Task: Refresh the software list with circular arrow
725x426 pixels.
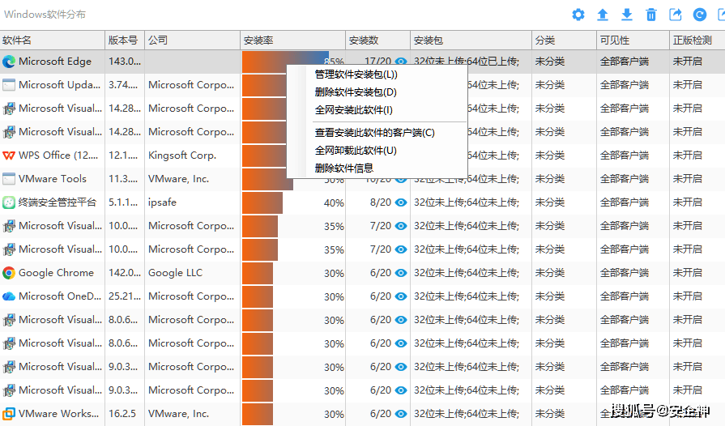Action: [x=700, y=15]
